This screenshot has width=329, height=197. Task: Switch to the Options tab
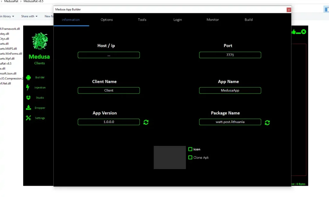point(107,20)
